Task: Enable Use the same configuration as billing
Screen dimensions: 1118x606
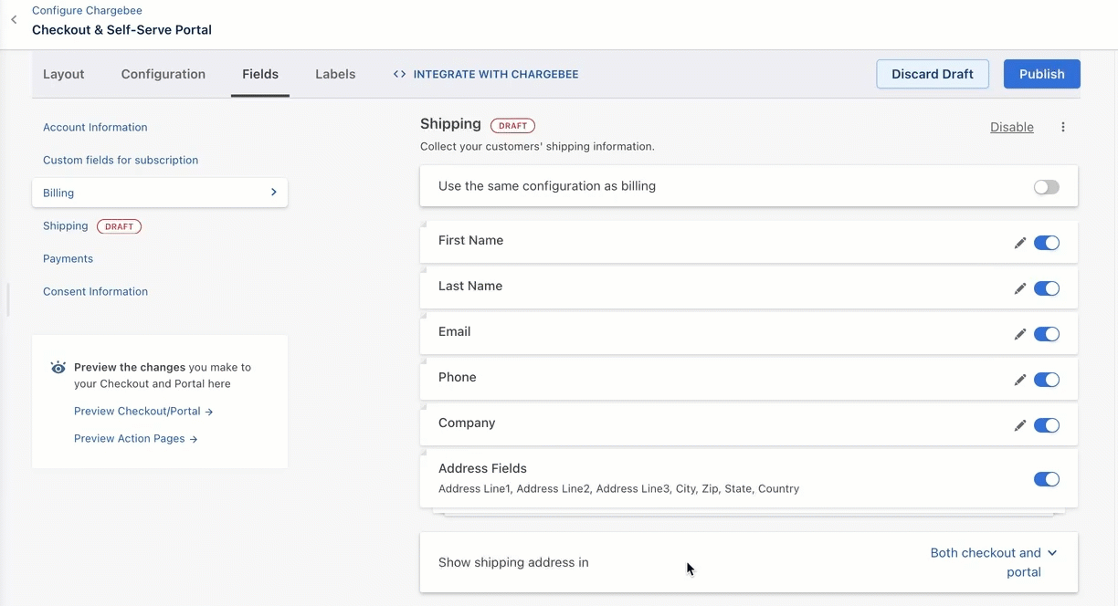Action: coord(1046,187)
